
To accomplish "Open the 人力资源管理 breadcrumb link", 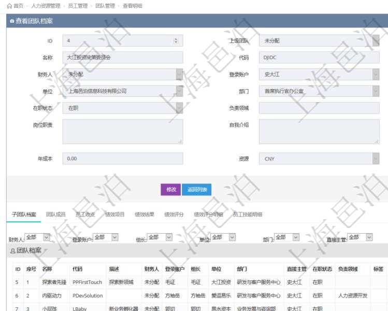I will click(46, 6).
